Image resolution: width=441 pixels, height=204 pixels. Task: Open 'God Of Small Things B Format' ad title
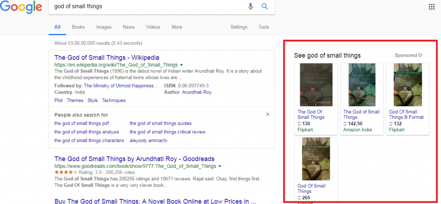(406, 114)
